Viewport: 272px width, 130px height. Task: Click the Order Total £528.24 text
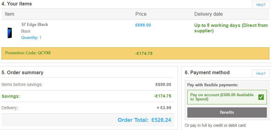pyautogui.click(x=144, y=120)
